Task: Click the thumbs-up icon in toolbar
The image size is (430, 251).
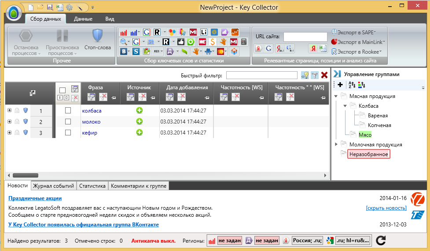Action: click(180, 42)
